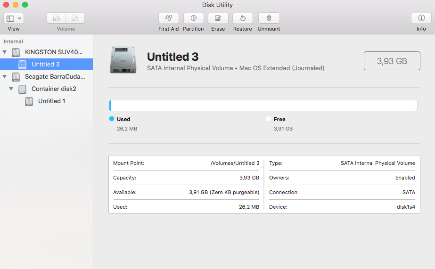Click the 26,2 MB value under Used legend
This screenshot has height=269, width=435.
(x=127, y=129)
